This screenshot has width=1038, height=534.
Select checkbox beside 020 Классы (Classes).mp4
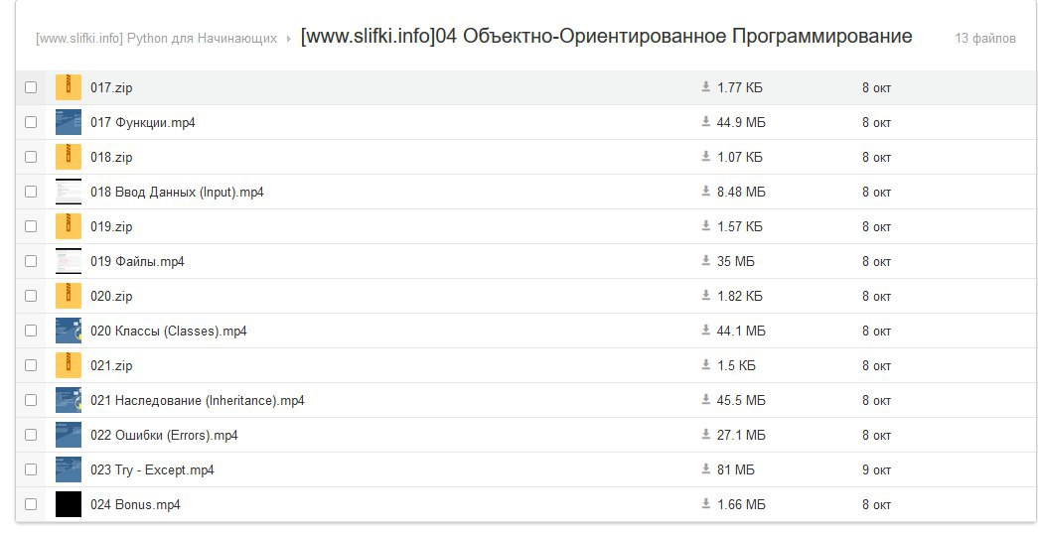click(31, 331)
